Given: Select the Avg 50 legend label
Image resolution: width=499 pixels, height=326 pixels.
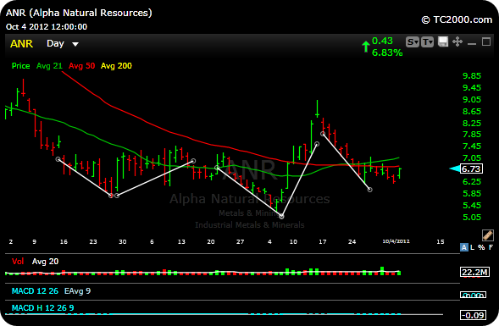Looking at the screenshot, I should [x=82, y=66].
